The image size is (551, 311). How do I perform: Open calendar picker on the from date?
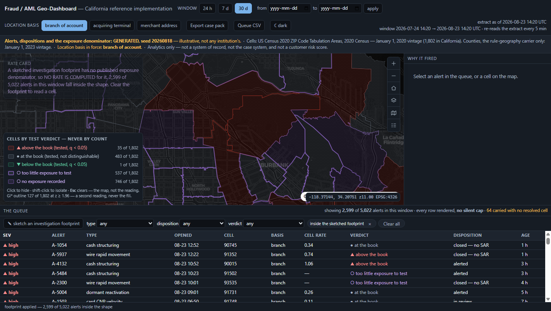(307, 9)
